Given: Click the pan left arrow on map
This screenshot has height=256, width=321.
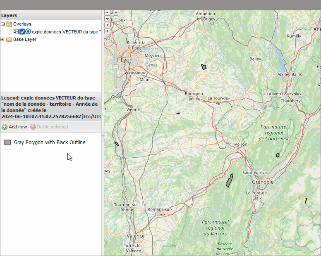Looking at the screenshot, I should 108,31.
